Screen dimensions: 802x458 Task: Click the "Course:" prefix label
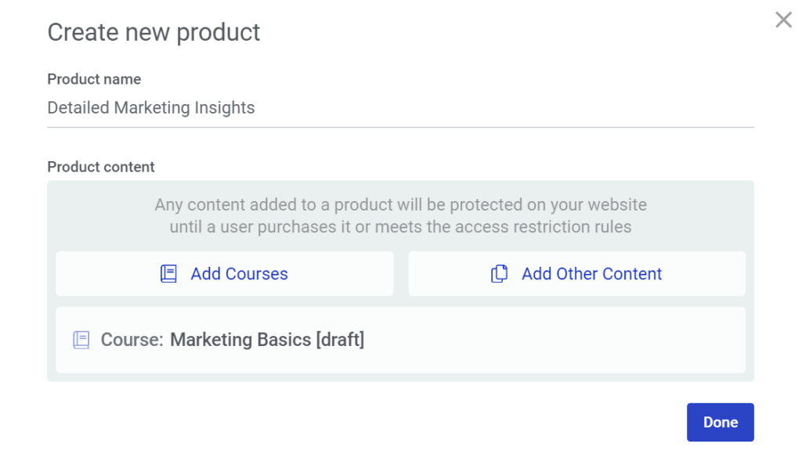pos(132,340)
